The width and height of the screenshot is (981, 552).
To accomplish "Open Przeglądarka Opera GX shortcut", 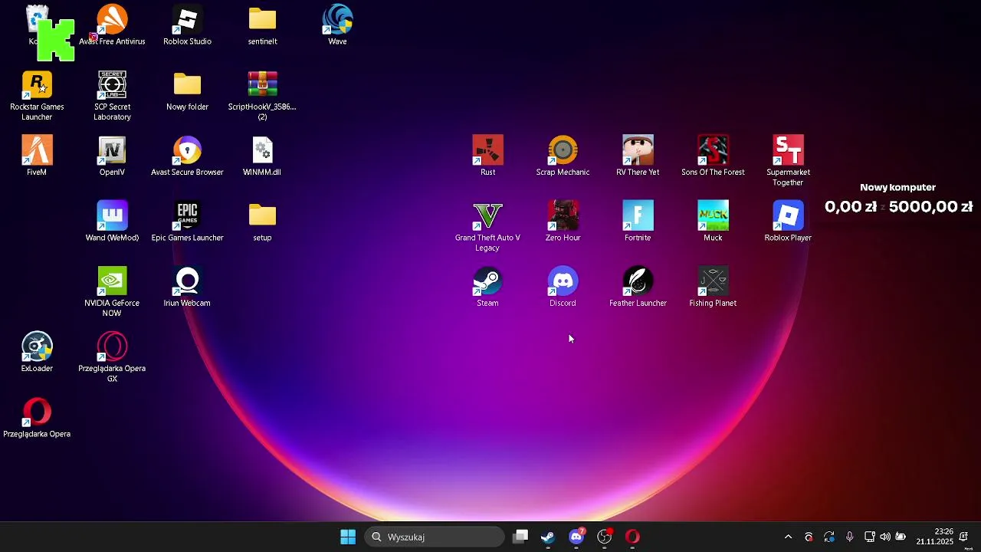I will (x=112, y=357).
